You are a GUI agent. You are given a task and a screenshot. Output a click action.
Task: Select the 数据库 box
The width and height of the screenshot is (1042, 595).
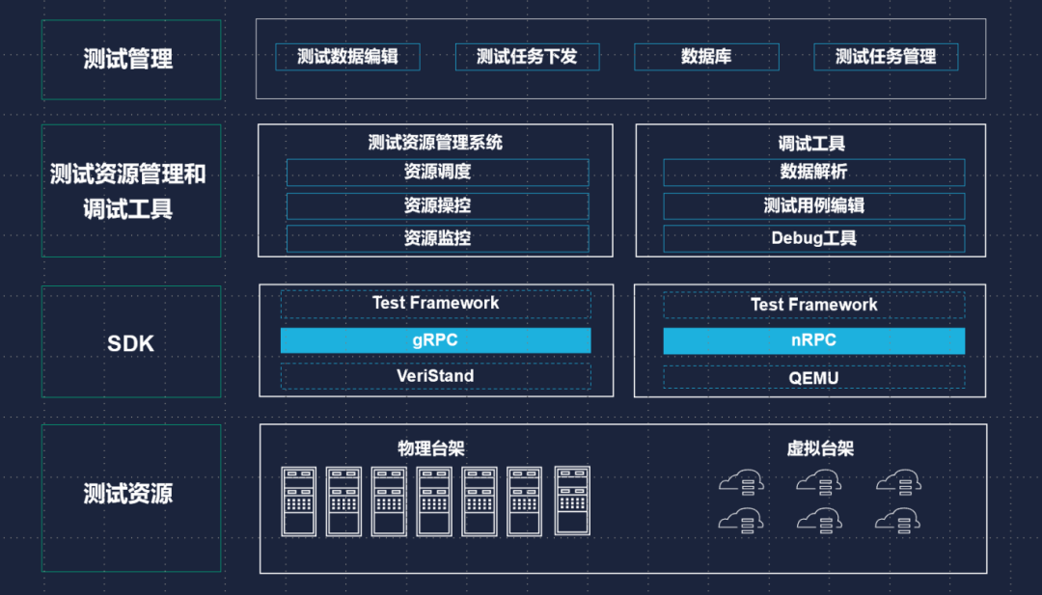(706, 57)
